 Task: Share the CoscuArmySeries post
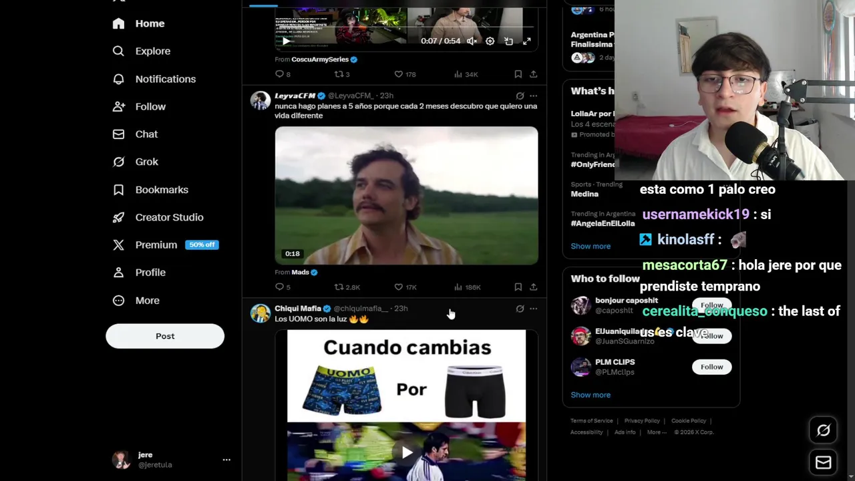pyautogui.click(x=533, y=74)
